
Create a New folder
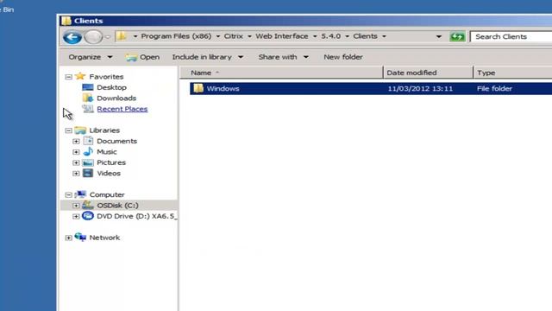coord(343,57)
